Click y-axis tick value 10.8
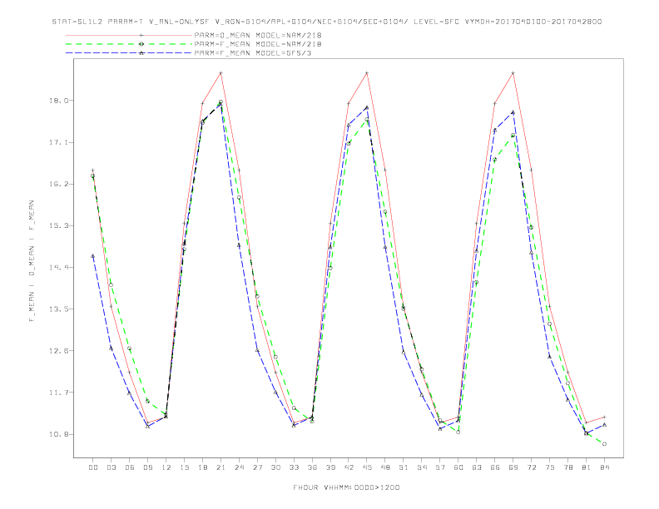The height and width of the screenshot is (509, 659). (59, 434)
